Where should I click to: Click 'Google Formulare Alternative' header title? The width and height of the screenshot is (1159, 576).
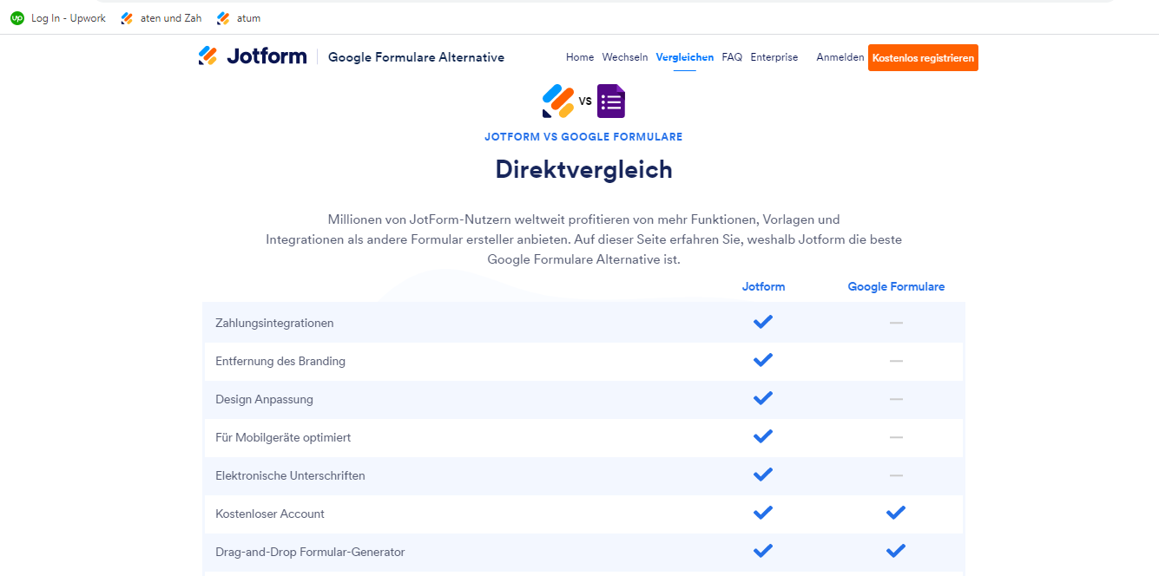[416, 57]
